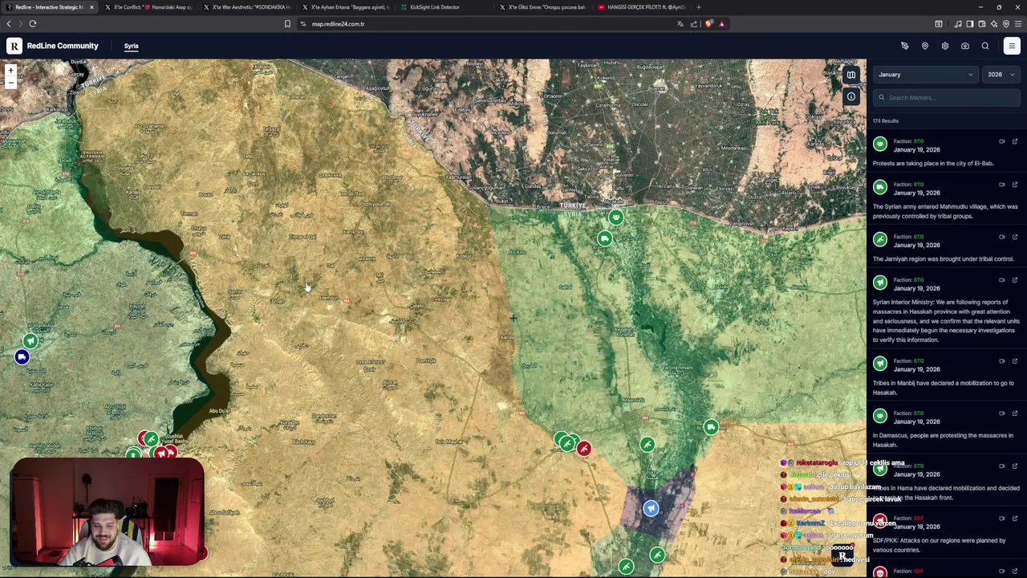
Task: Select the pen drawing tool in header
Action: (x=904, y=46)
